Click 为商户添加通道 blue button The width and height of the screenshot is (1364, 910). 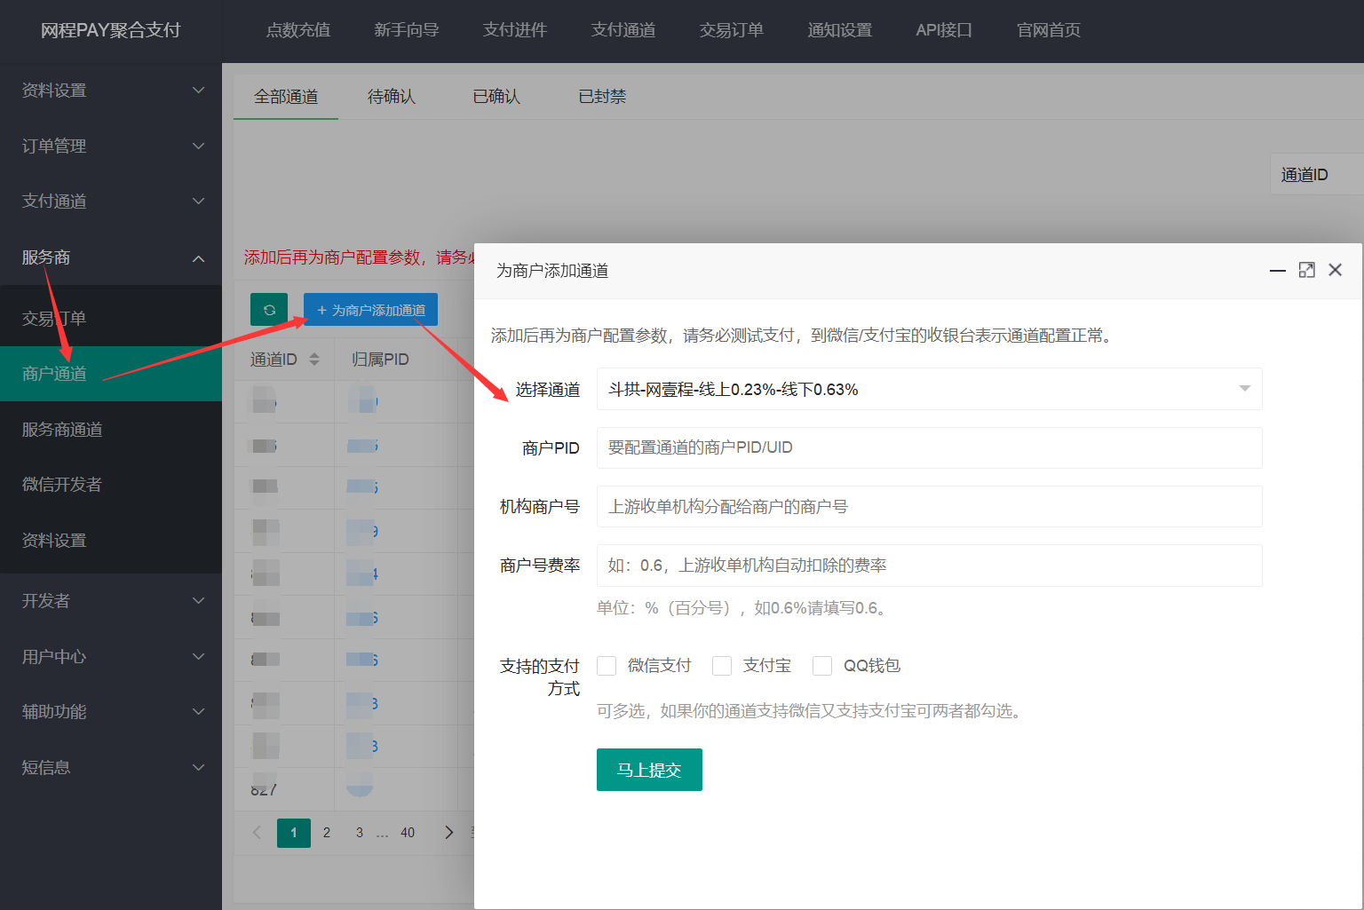[x=370, y=310]
